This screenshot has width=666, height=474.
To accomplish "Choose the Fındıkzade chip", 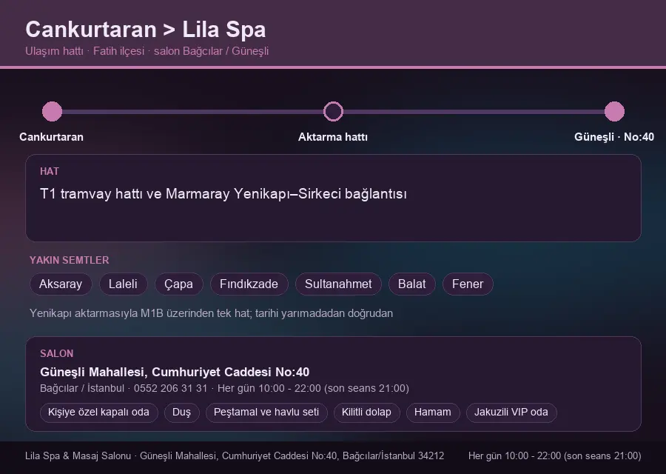I will click(x=249, y=284).
